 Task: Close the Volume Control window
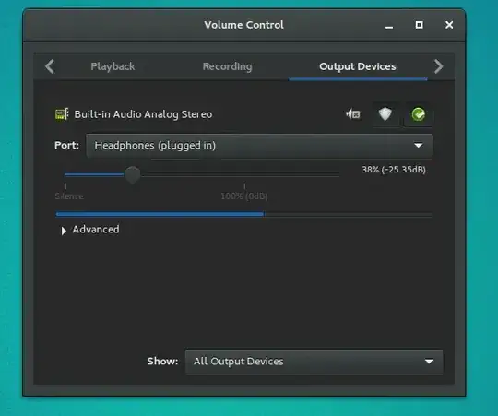[449, 25]
